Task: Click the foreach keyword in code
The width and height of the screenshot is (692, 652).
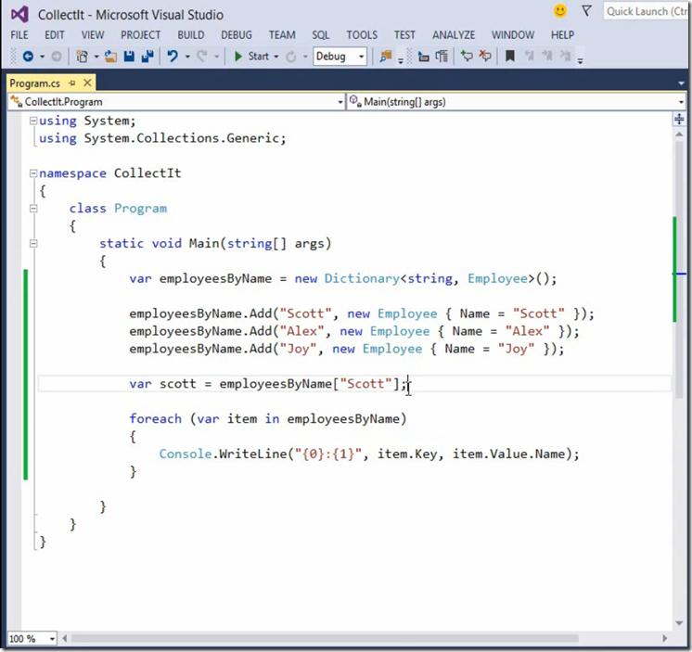Action: click(155, 418)
